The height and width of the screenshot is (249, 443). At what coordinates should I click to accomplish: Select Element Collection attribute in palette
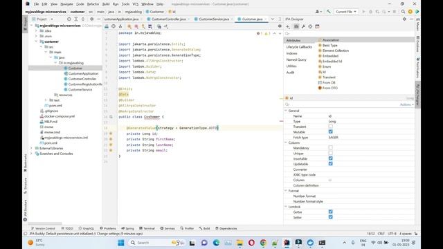click(x=335, y=50)
